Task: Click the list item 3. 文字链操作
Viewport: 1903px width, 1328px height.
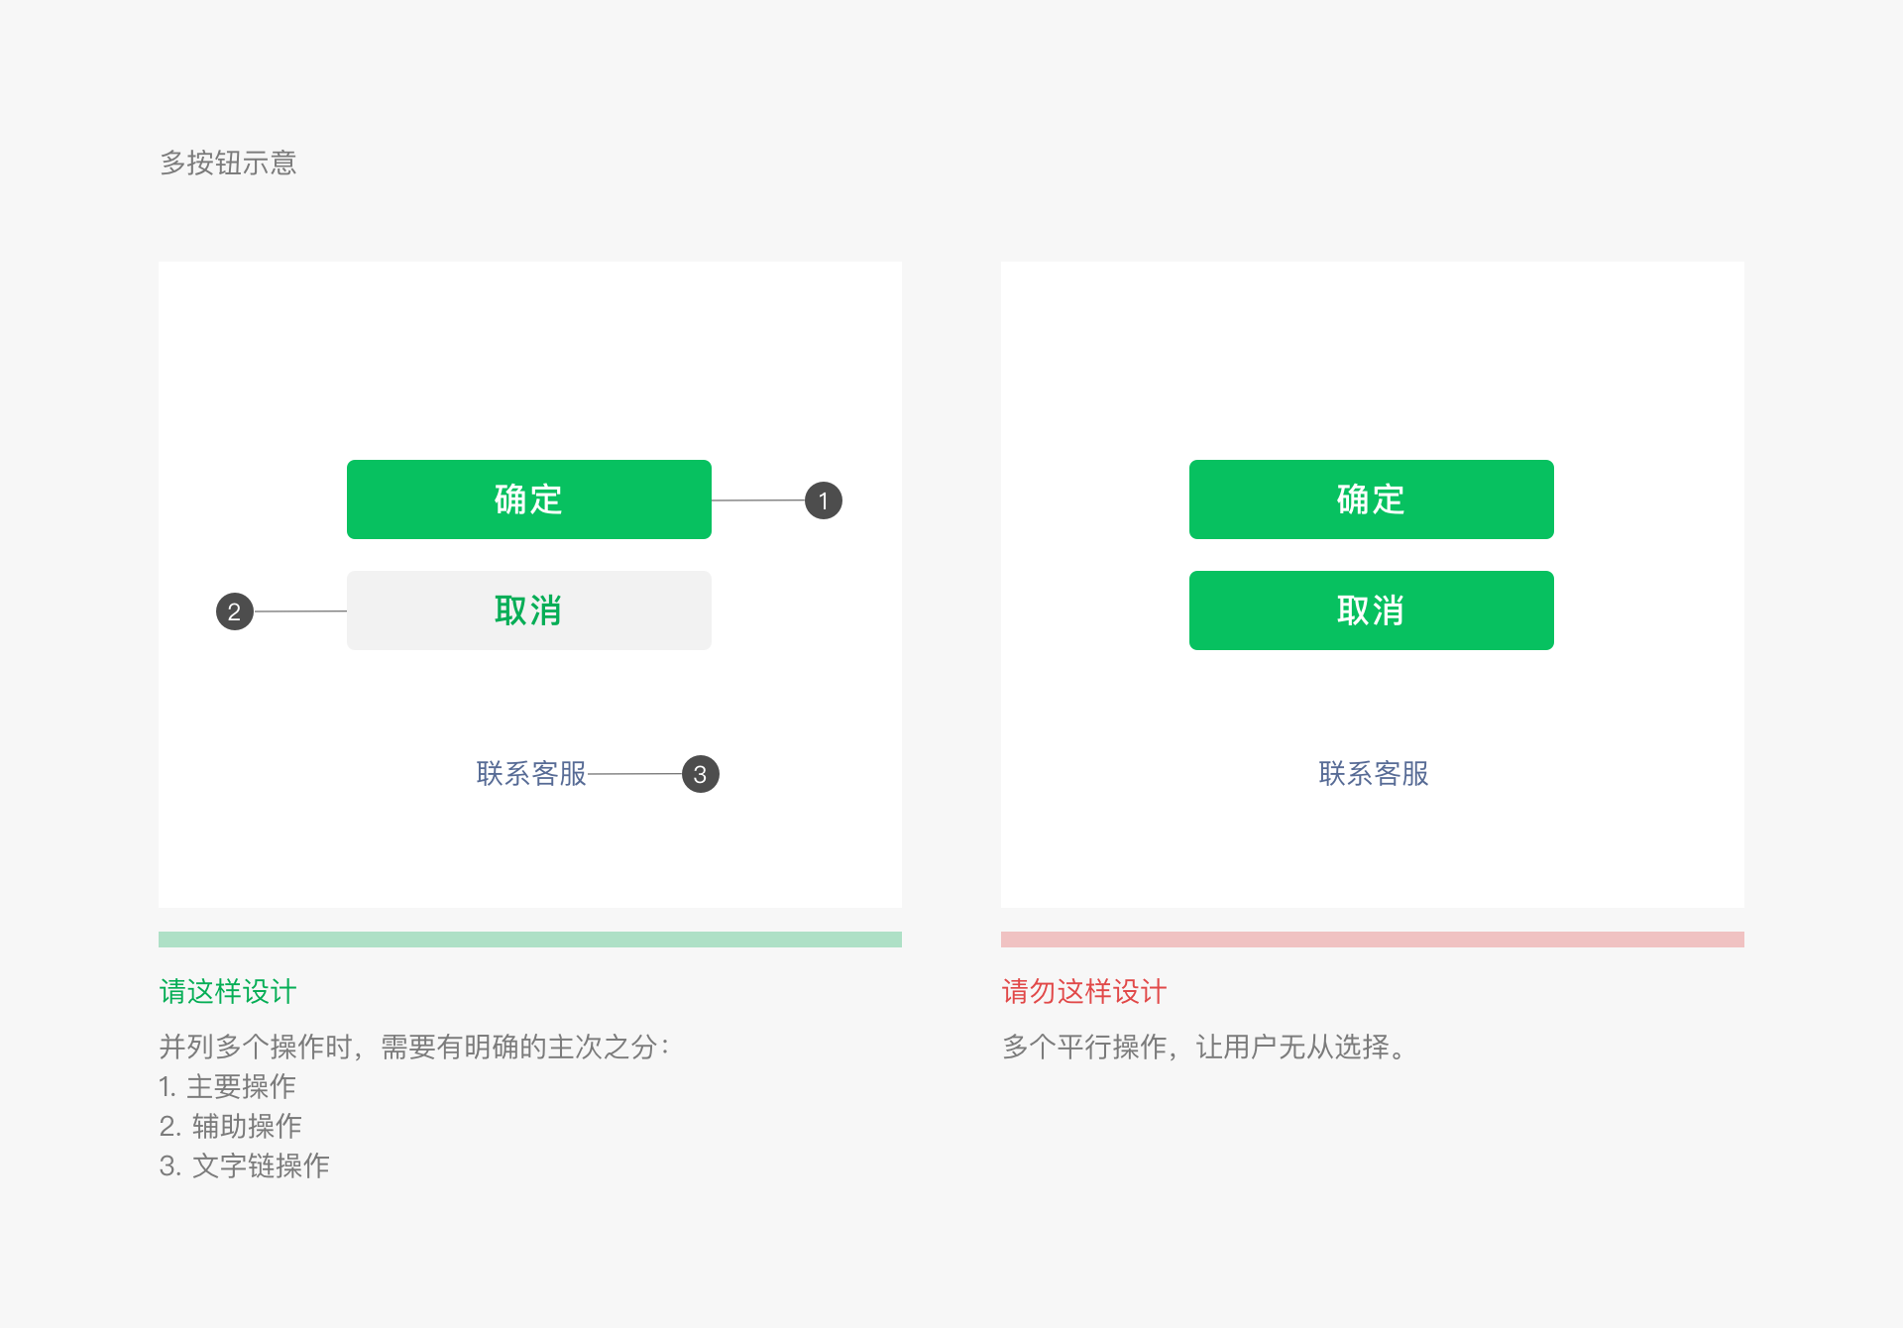Action: coord(244,1165)
